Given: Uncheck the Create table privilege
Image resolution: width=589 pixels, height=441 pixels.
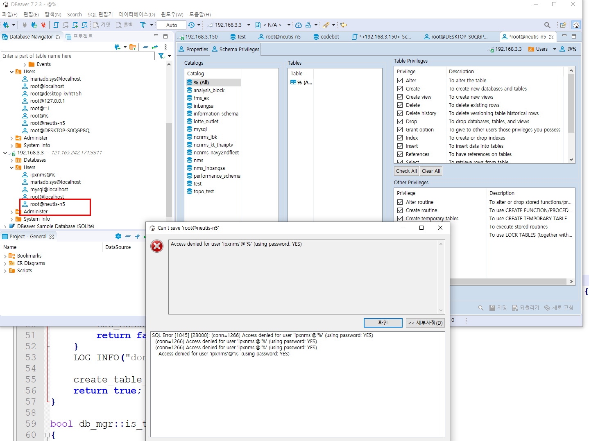Looking at the screenshot, I should (400, 89).
